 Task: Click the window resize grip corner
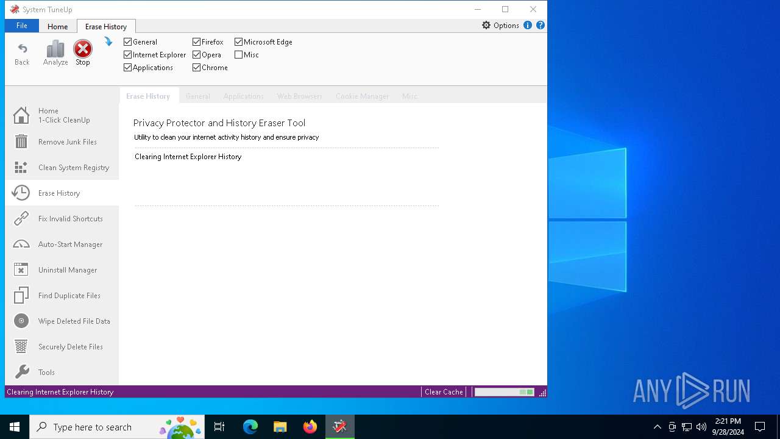pyautogui.click(x=542, y=392)
